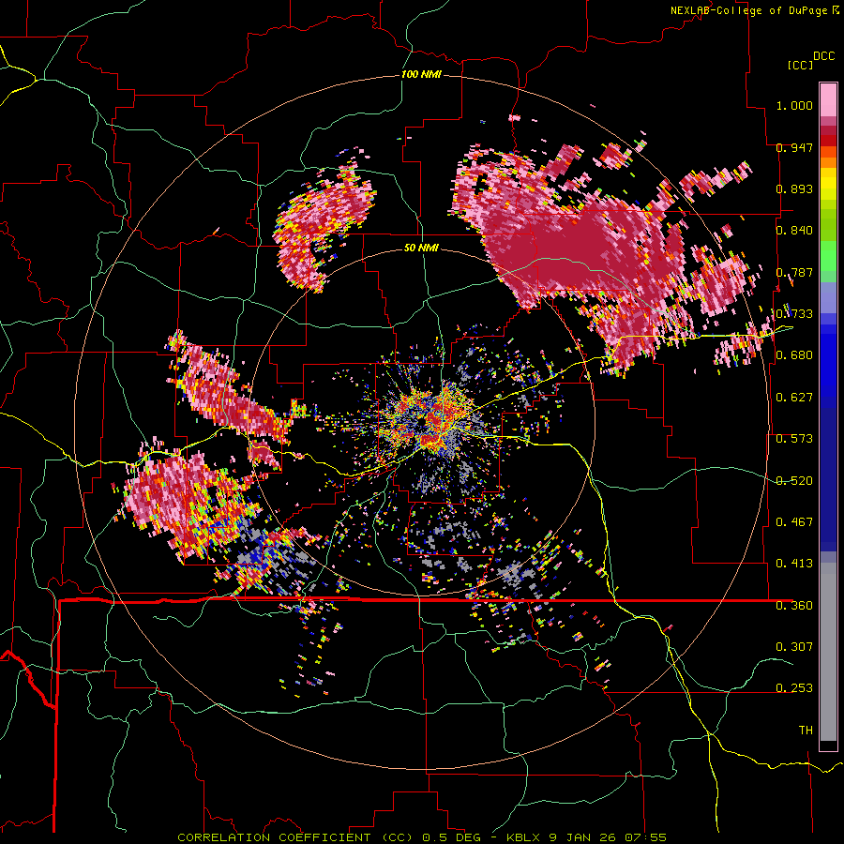The height and width of the screenshot is (844, 844).
Task: Click the 0.733 value on the color scale
Action: (794, 314)
